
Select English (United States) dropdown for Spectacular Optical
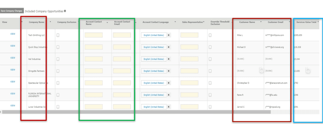154,83
